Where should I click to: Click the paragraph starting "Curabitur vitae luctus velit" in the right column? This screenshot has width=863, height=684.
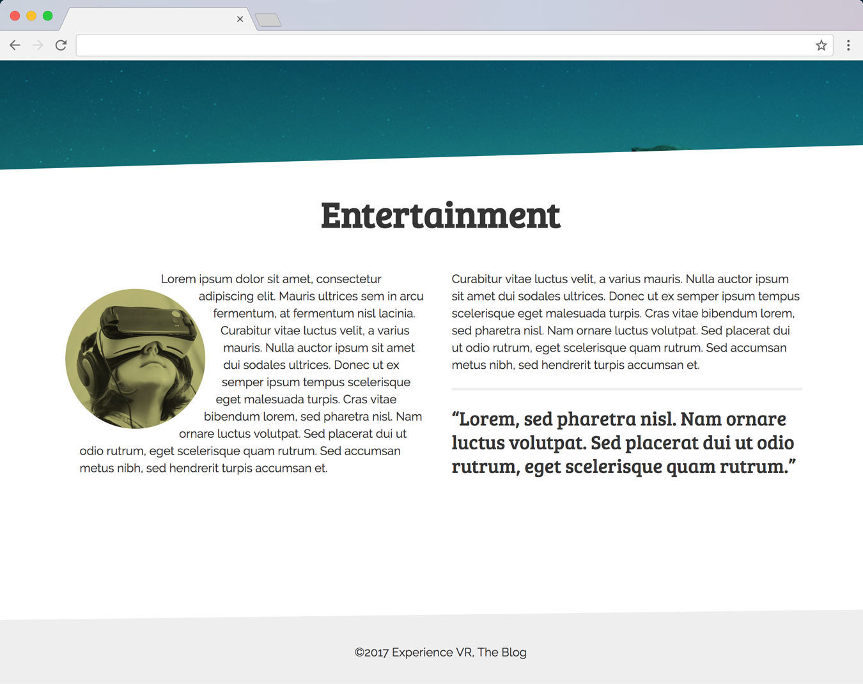[626, 322]
